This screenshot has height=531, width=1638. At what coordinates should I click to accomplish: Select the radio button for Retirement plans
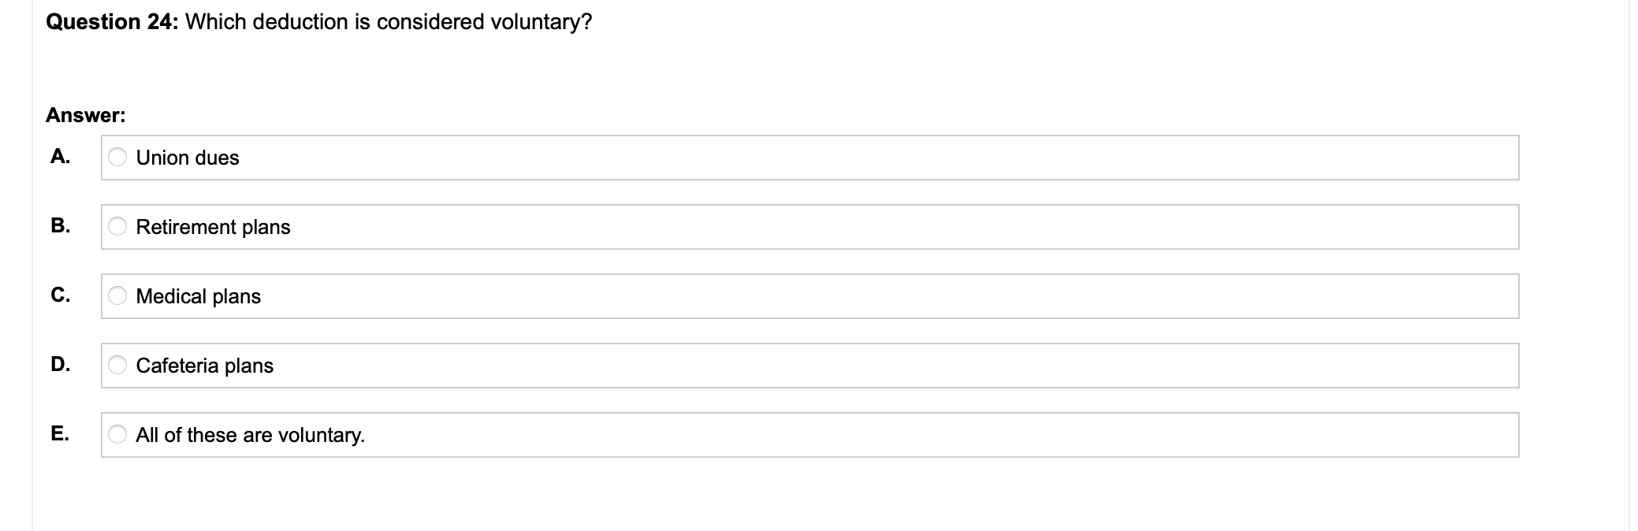click(117, 227)
